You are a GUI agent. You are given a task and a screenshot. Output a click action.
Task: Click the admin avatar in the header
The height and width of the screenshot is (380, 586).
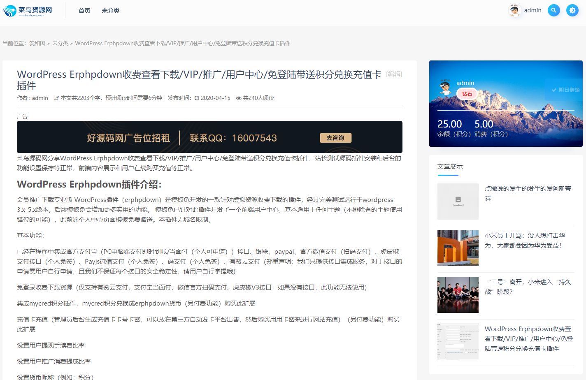click(515, 10)
